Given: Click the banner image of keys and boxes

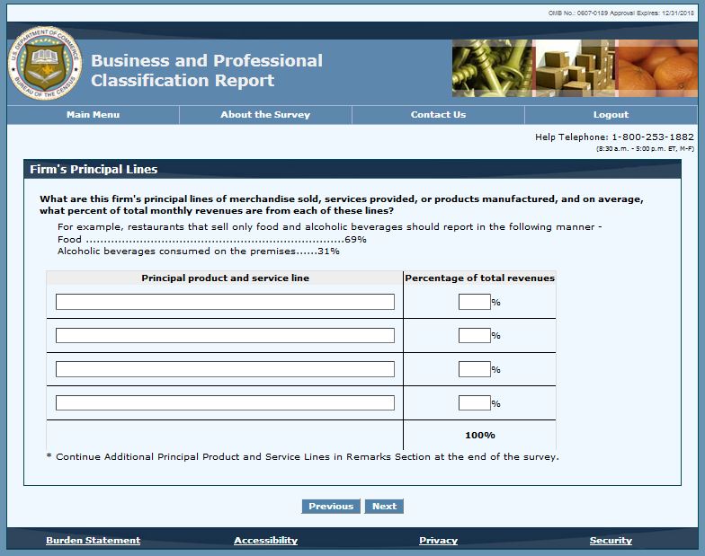Looking at the screenshot, I should tap(574, 68).
